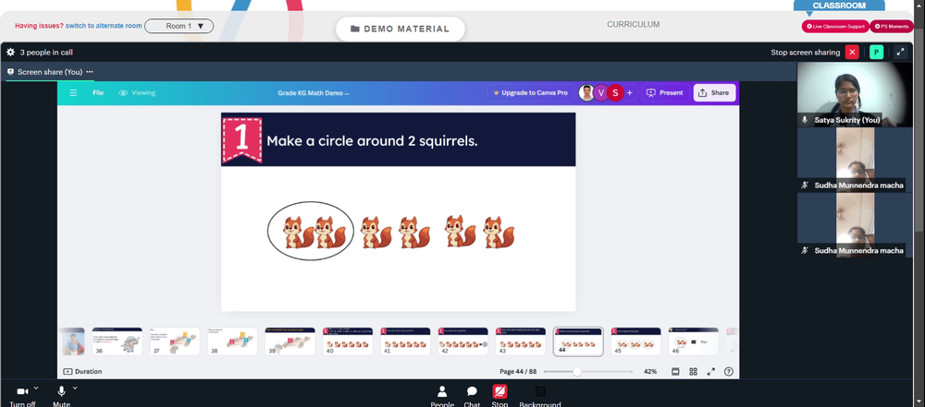Viewport: 925px width, 407px height.
Task: Click the first collaborator photo avatar
Action: pyautogui.click(x=586, y=93)
